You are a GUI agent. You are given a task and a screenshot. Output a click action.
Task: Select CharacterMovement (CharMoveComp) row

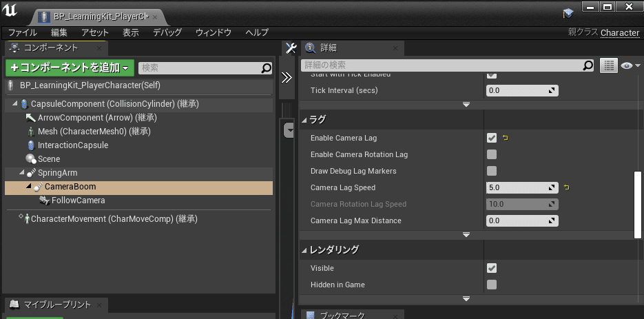click(139, 218)
